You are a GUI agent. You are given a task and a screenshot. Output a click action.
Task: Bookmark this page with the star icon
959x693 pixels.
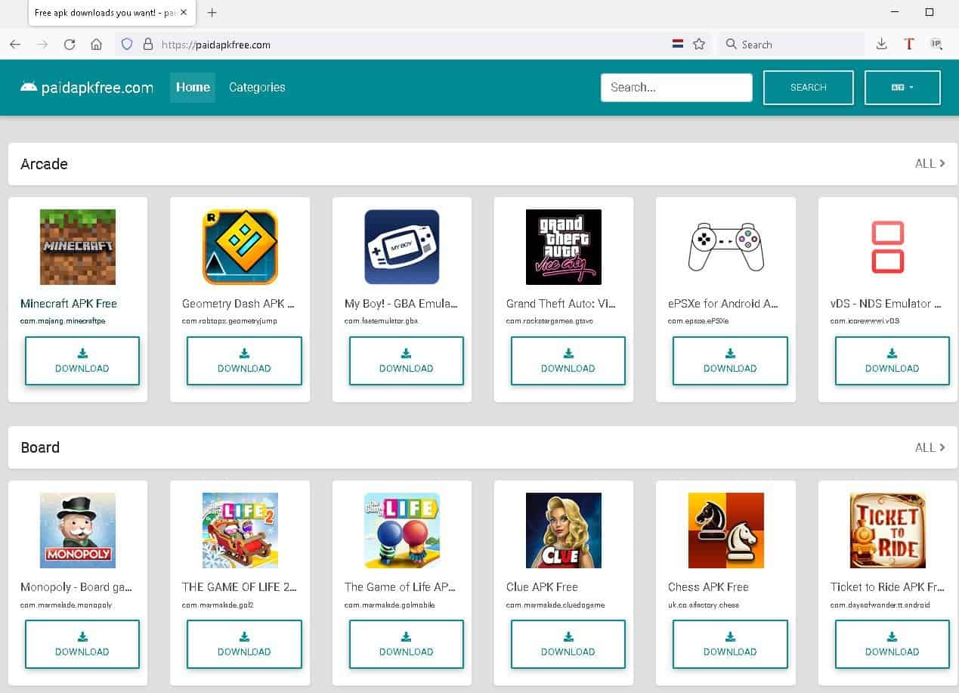click(699, 45)
